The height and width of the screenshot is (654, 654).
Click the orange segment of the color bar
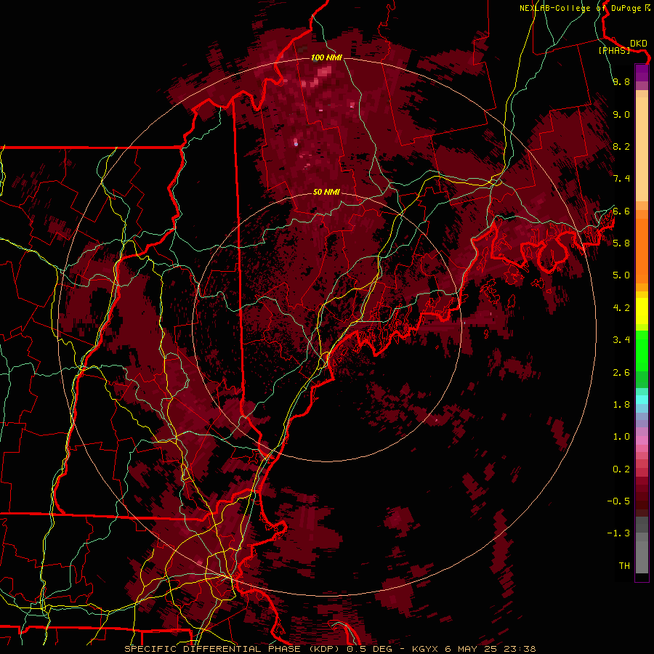642,246
